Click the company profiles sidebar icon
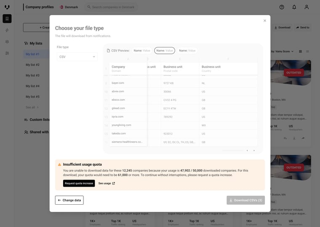 click(x=7, y=18)
